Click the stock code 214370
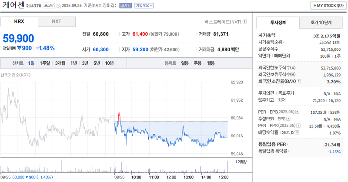 [34, 6]
